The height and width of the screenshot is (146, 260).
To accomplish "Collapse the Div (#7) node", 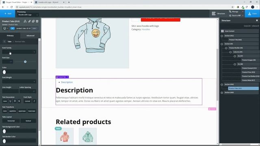I will point(235,56).
